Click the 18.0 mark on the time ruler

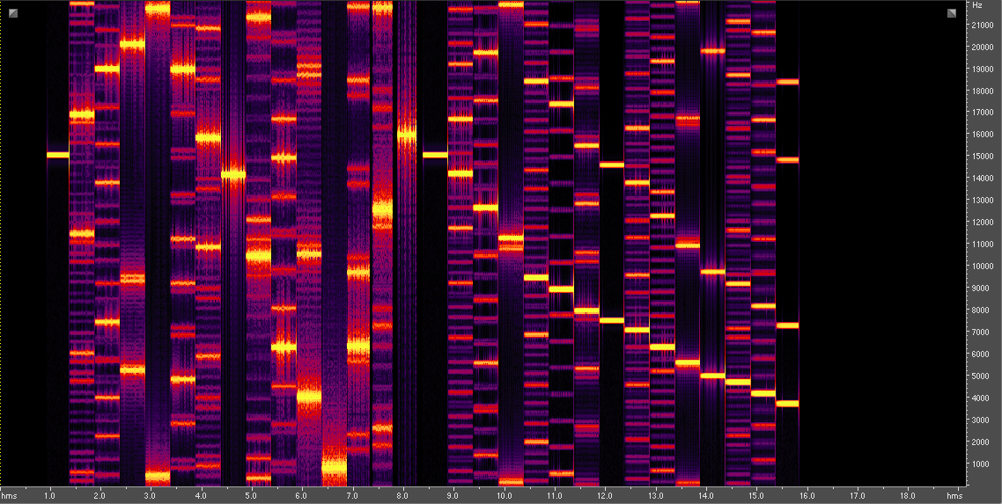click(908, 495)
